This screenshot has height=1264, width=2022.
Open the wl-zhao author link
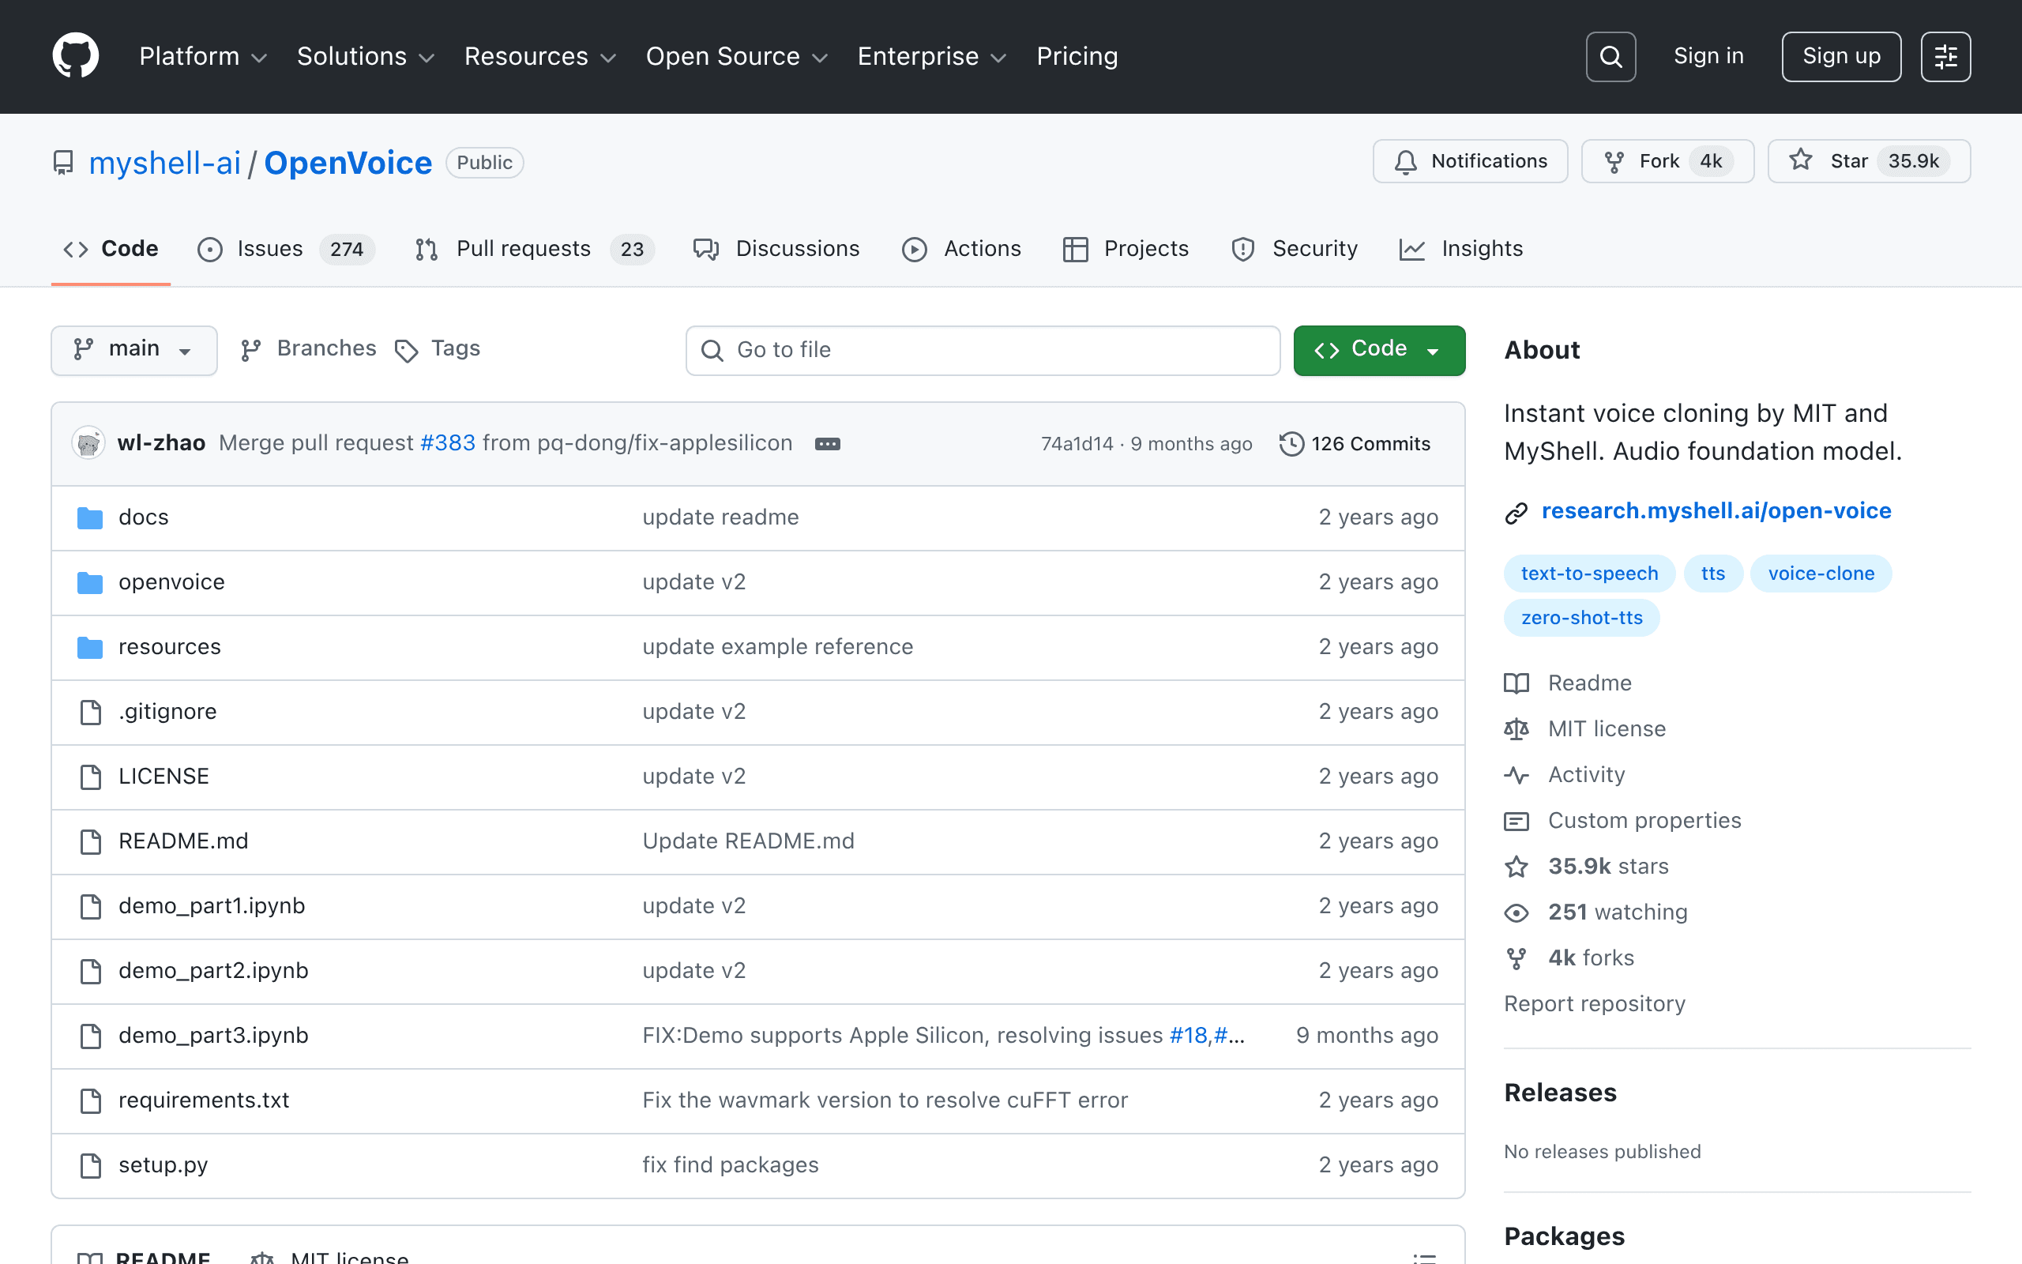tap(161, 443)
